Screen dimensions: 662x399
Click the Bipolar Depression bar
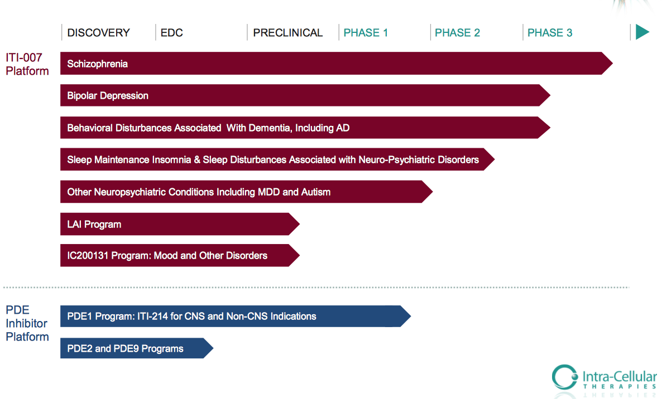click(x=304, y=96)
